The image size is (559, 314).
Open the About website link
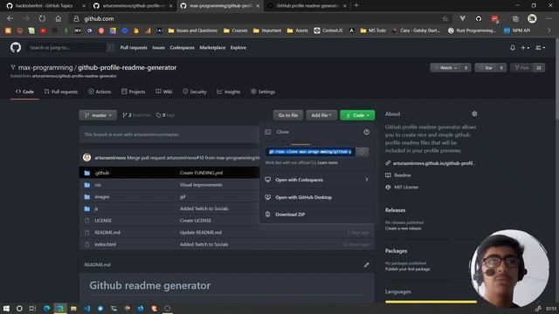[433, 163]
